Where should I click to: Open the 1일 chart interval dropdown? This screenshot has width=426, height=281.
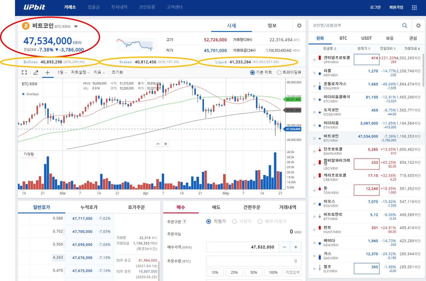click(x=62, y=72)
